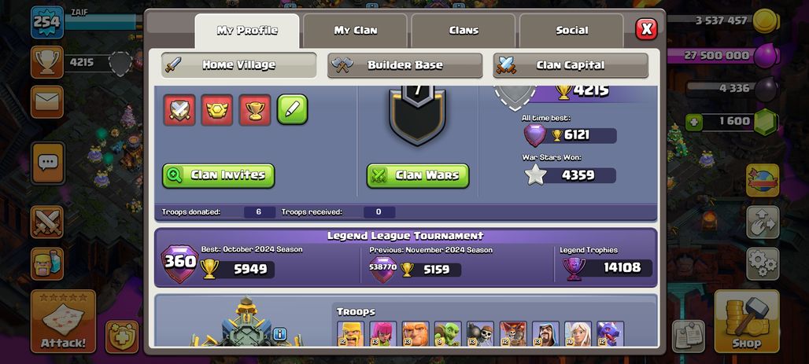The width and height of the screenshot is (809, 364).
Task: Open the blue info icon on Town Hall
Action: (279, 334)
